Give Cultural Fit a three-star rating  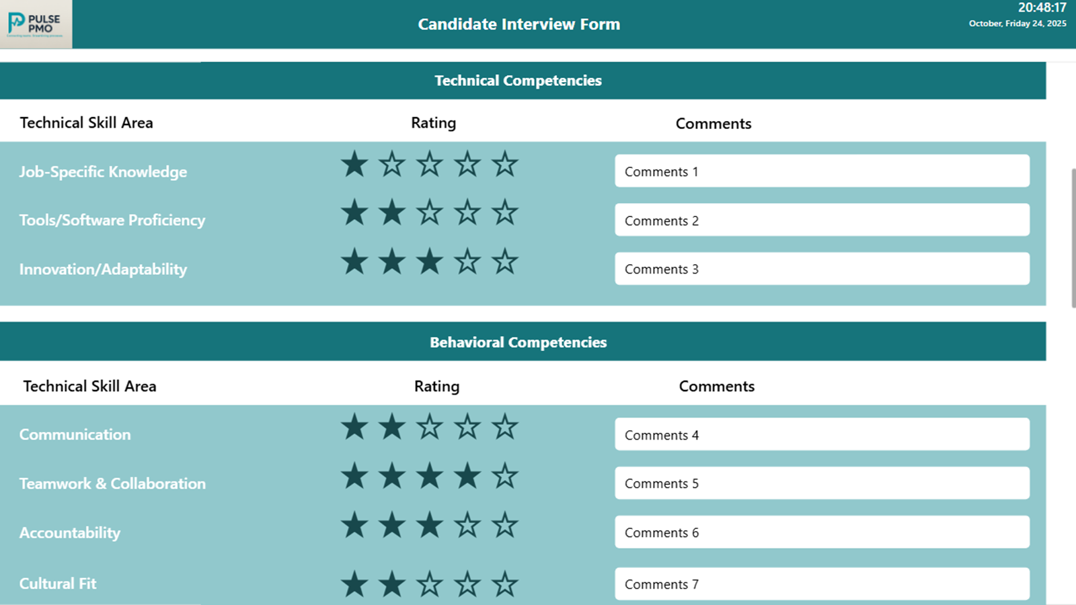(x=430, y=584)
